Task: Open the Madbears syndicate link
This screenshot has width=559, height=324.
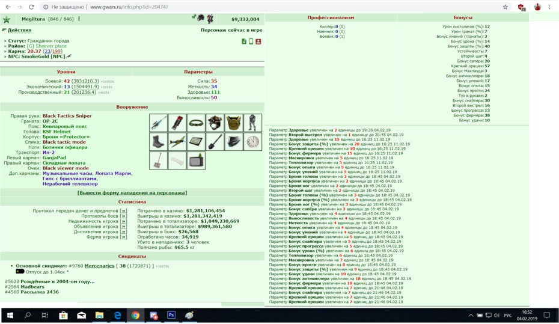Action: coord(32,287)
